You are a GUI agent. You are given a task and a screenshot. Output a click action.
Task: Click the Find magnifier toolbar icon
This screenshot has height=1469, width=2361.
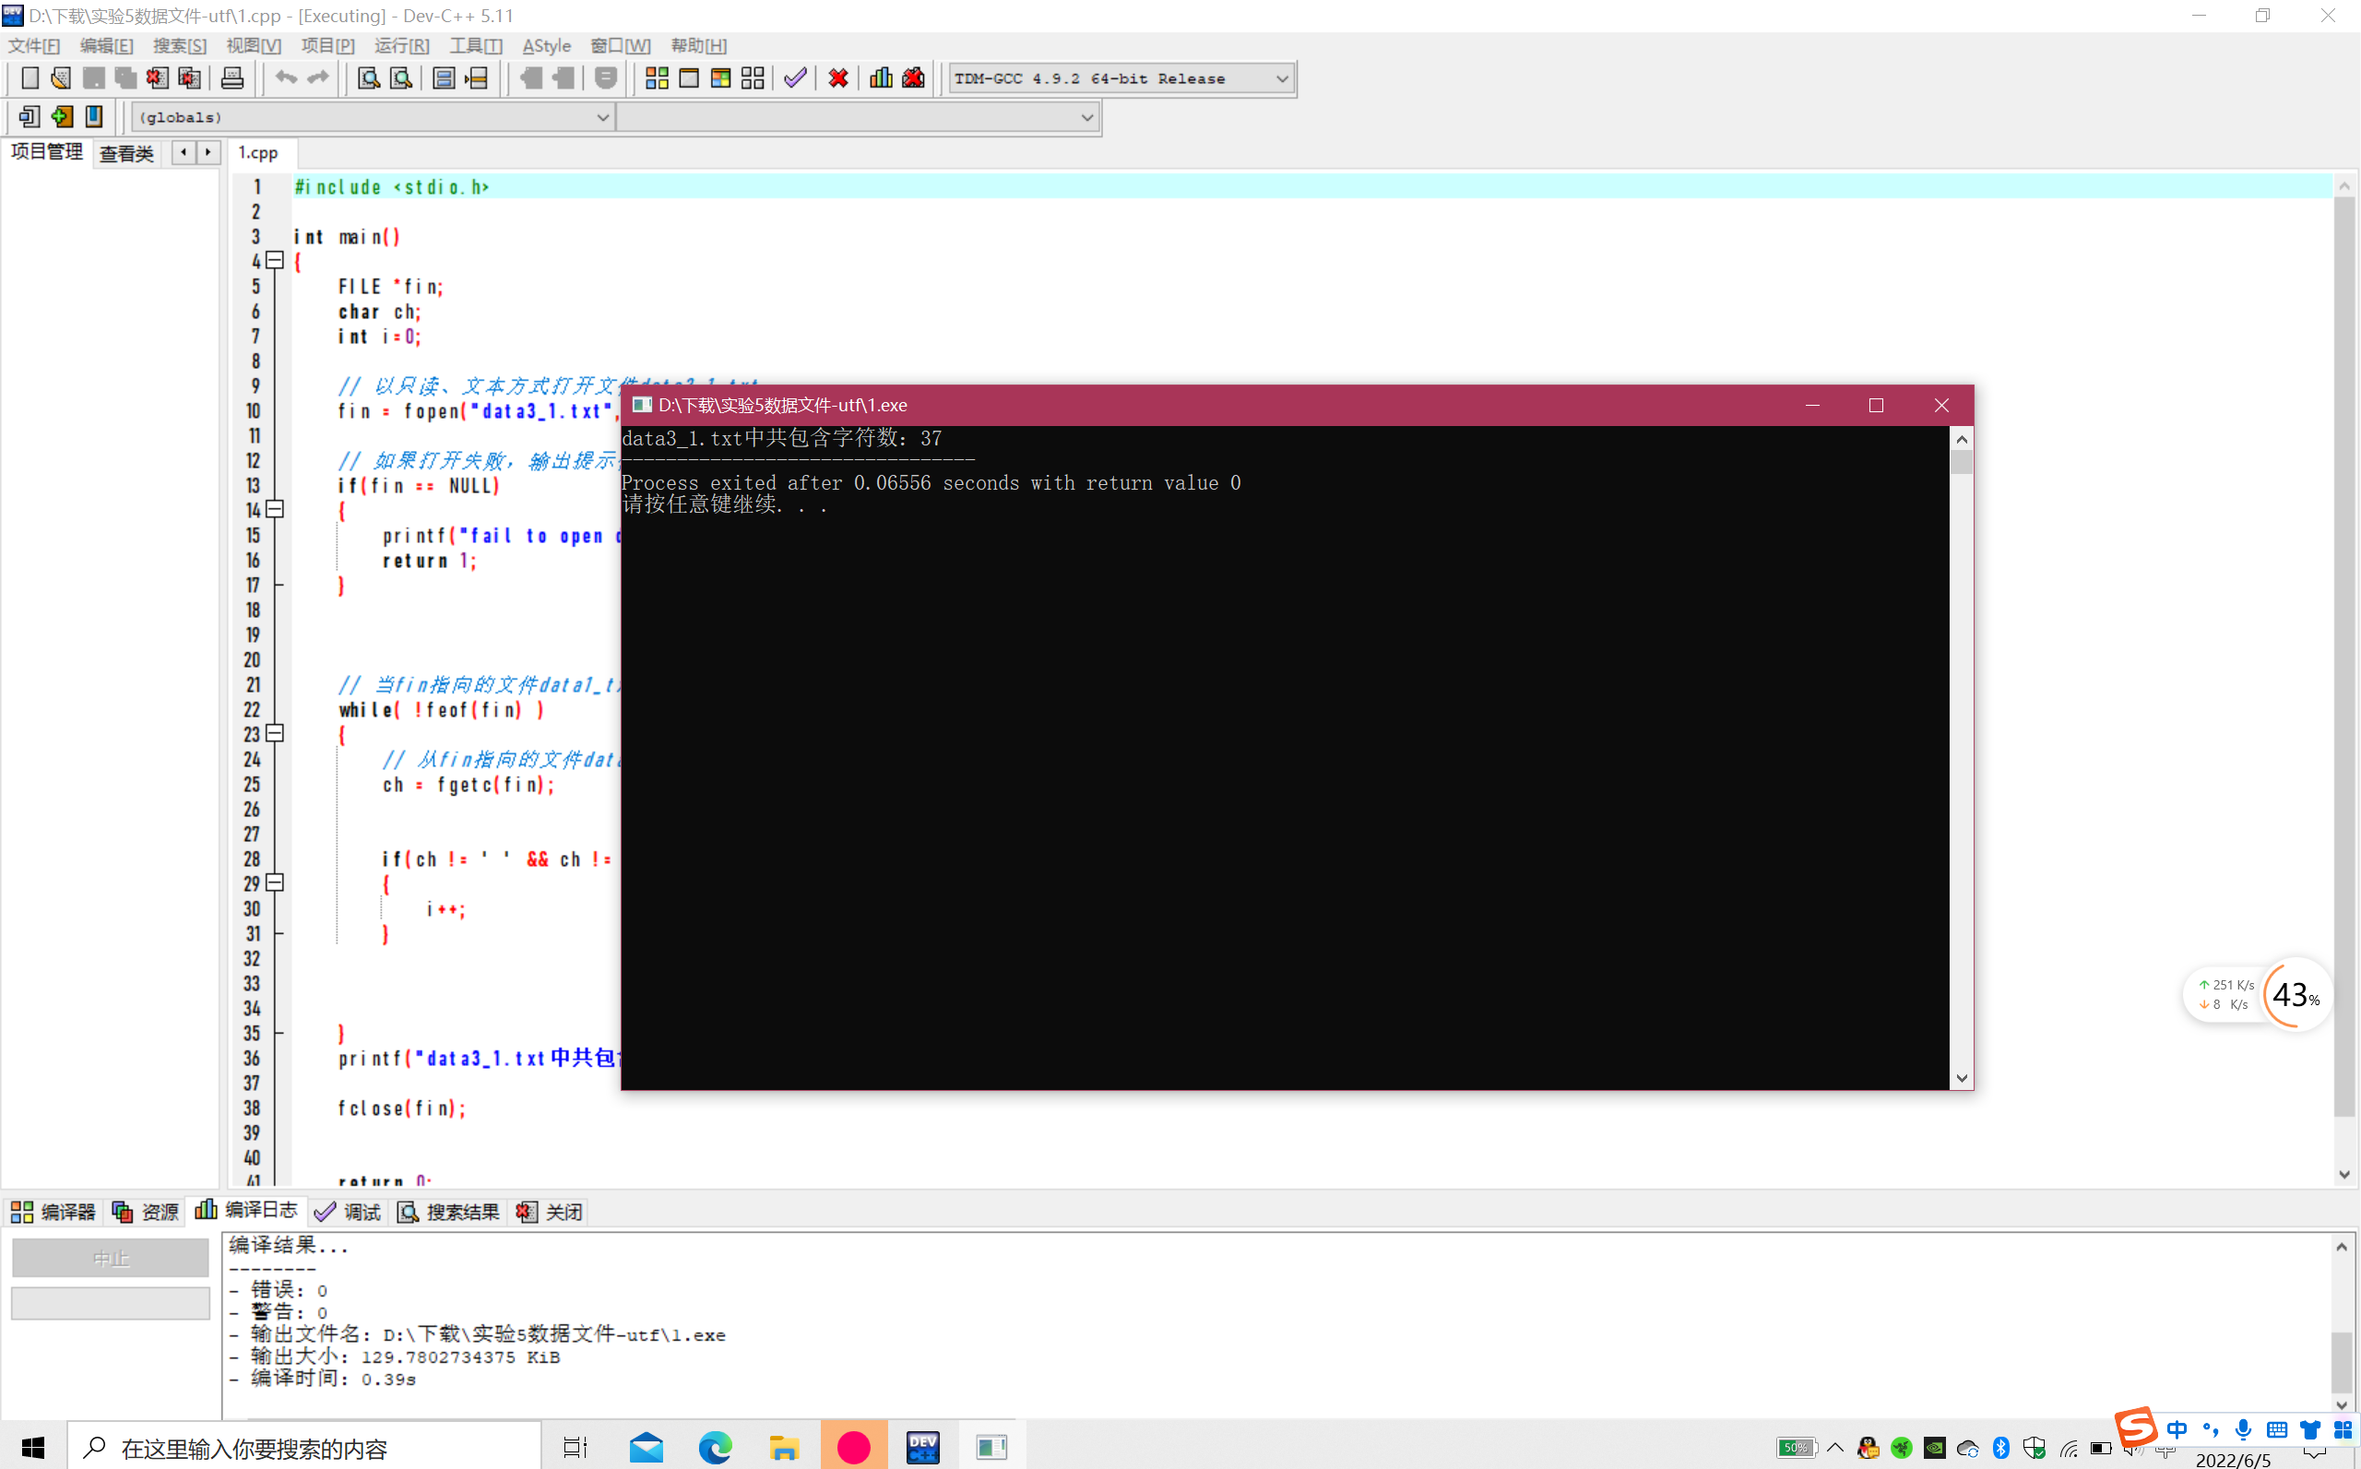pyautogui.click(x=368, y=78)
